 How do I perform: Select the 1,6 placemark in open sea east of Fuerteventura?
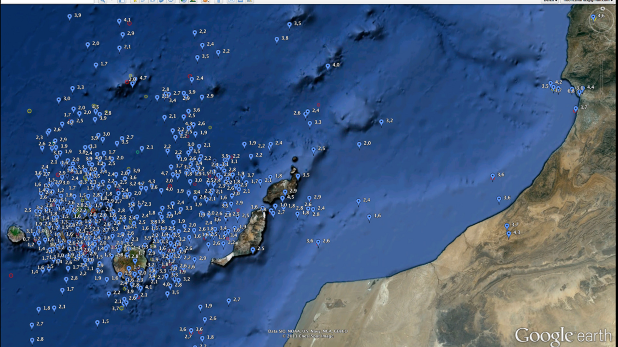coord(369,217)
